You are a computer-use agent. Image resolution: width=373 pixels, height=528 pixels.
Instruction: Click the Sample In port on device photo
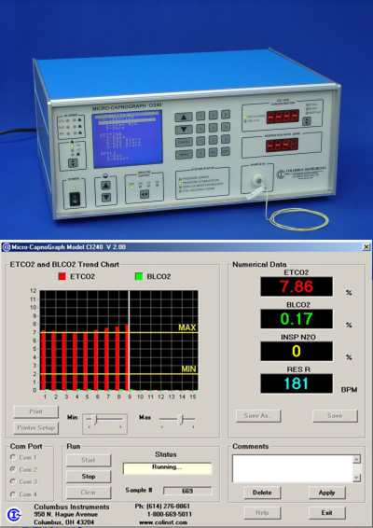point(259,181)
